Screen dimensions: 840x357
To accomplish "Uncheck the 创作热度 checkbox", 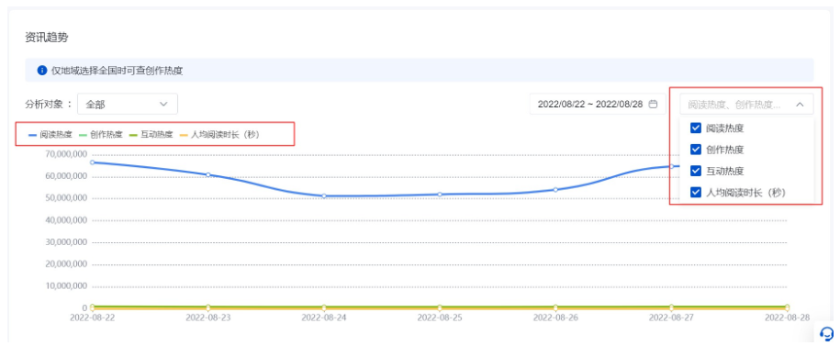I will (x=696, y=150).
